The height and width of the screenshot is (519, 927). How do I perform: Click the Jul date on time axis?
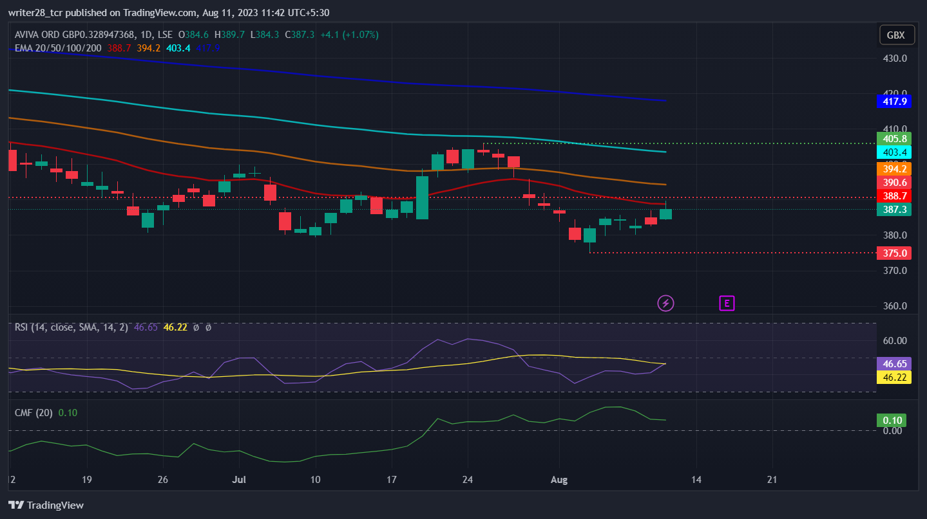pyautogui.click(x=239, y=480)
